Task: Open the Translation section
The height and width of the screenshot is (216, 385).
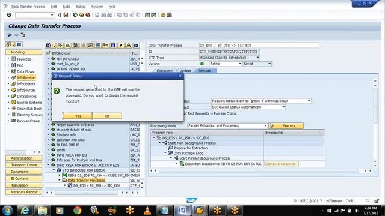Action: 23,185
